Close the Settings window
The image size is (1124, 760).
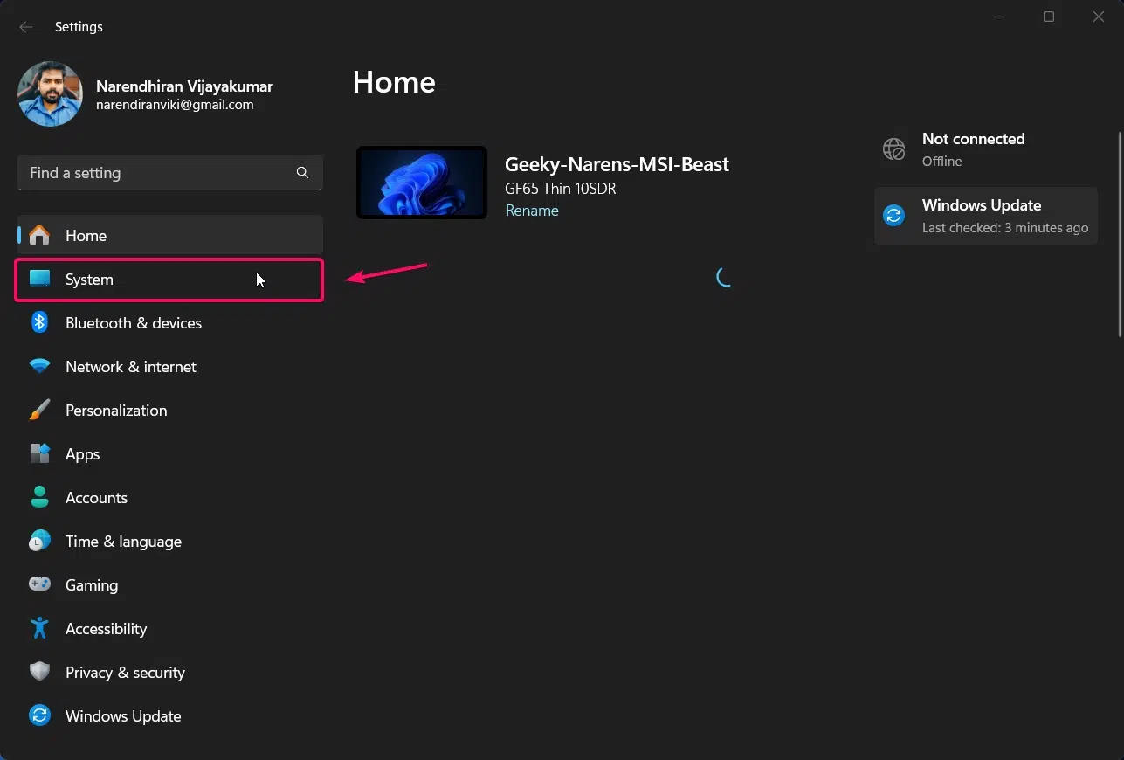tap(1099, 17)
